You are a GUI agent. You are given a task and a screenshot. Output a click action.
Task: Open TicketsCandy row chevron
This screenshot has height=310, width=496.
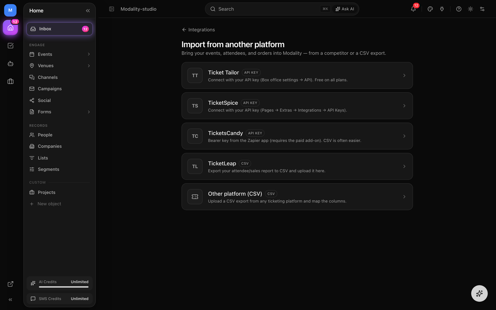404,136
